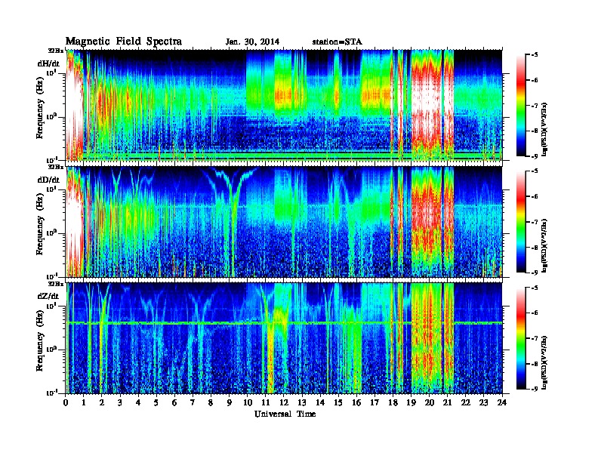Click the "Magnetic Field Spectra" title
The height and width of the screenshot is (462, 598).
(x=124, y=42)
